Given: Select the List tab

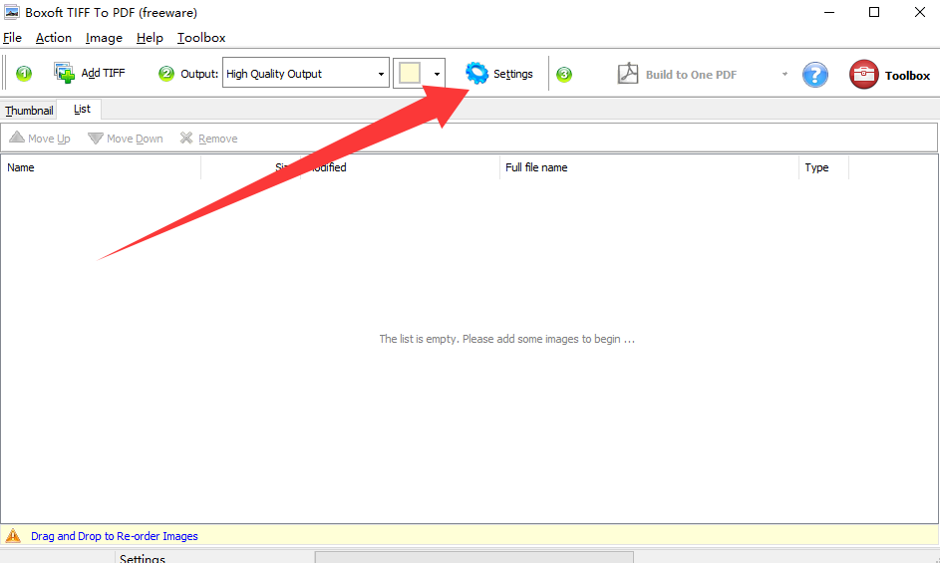Looking at the screenshot, I should click(82, 110).
